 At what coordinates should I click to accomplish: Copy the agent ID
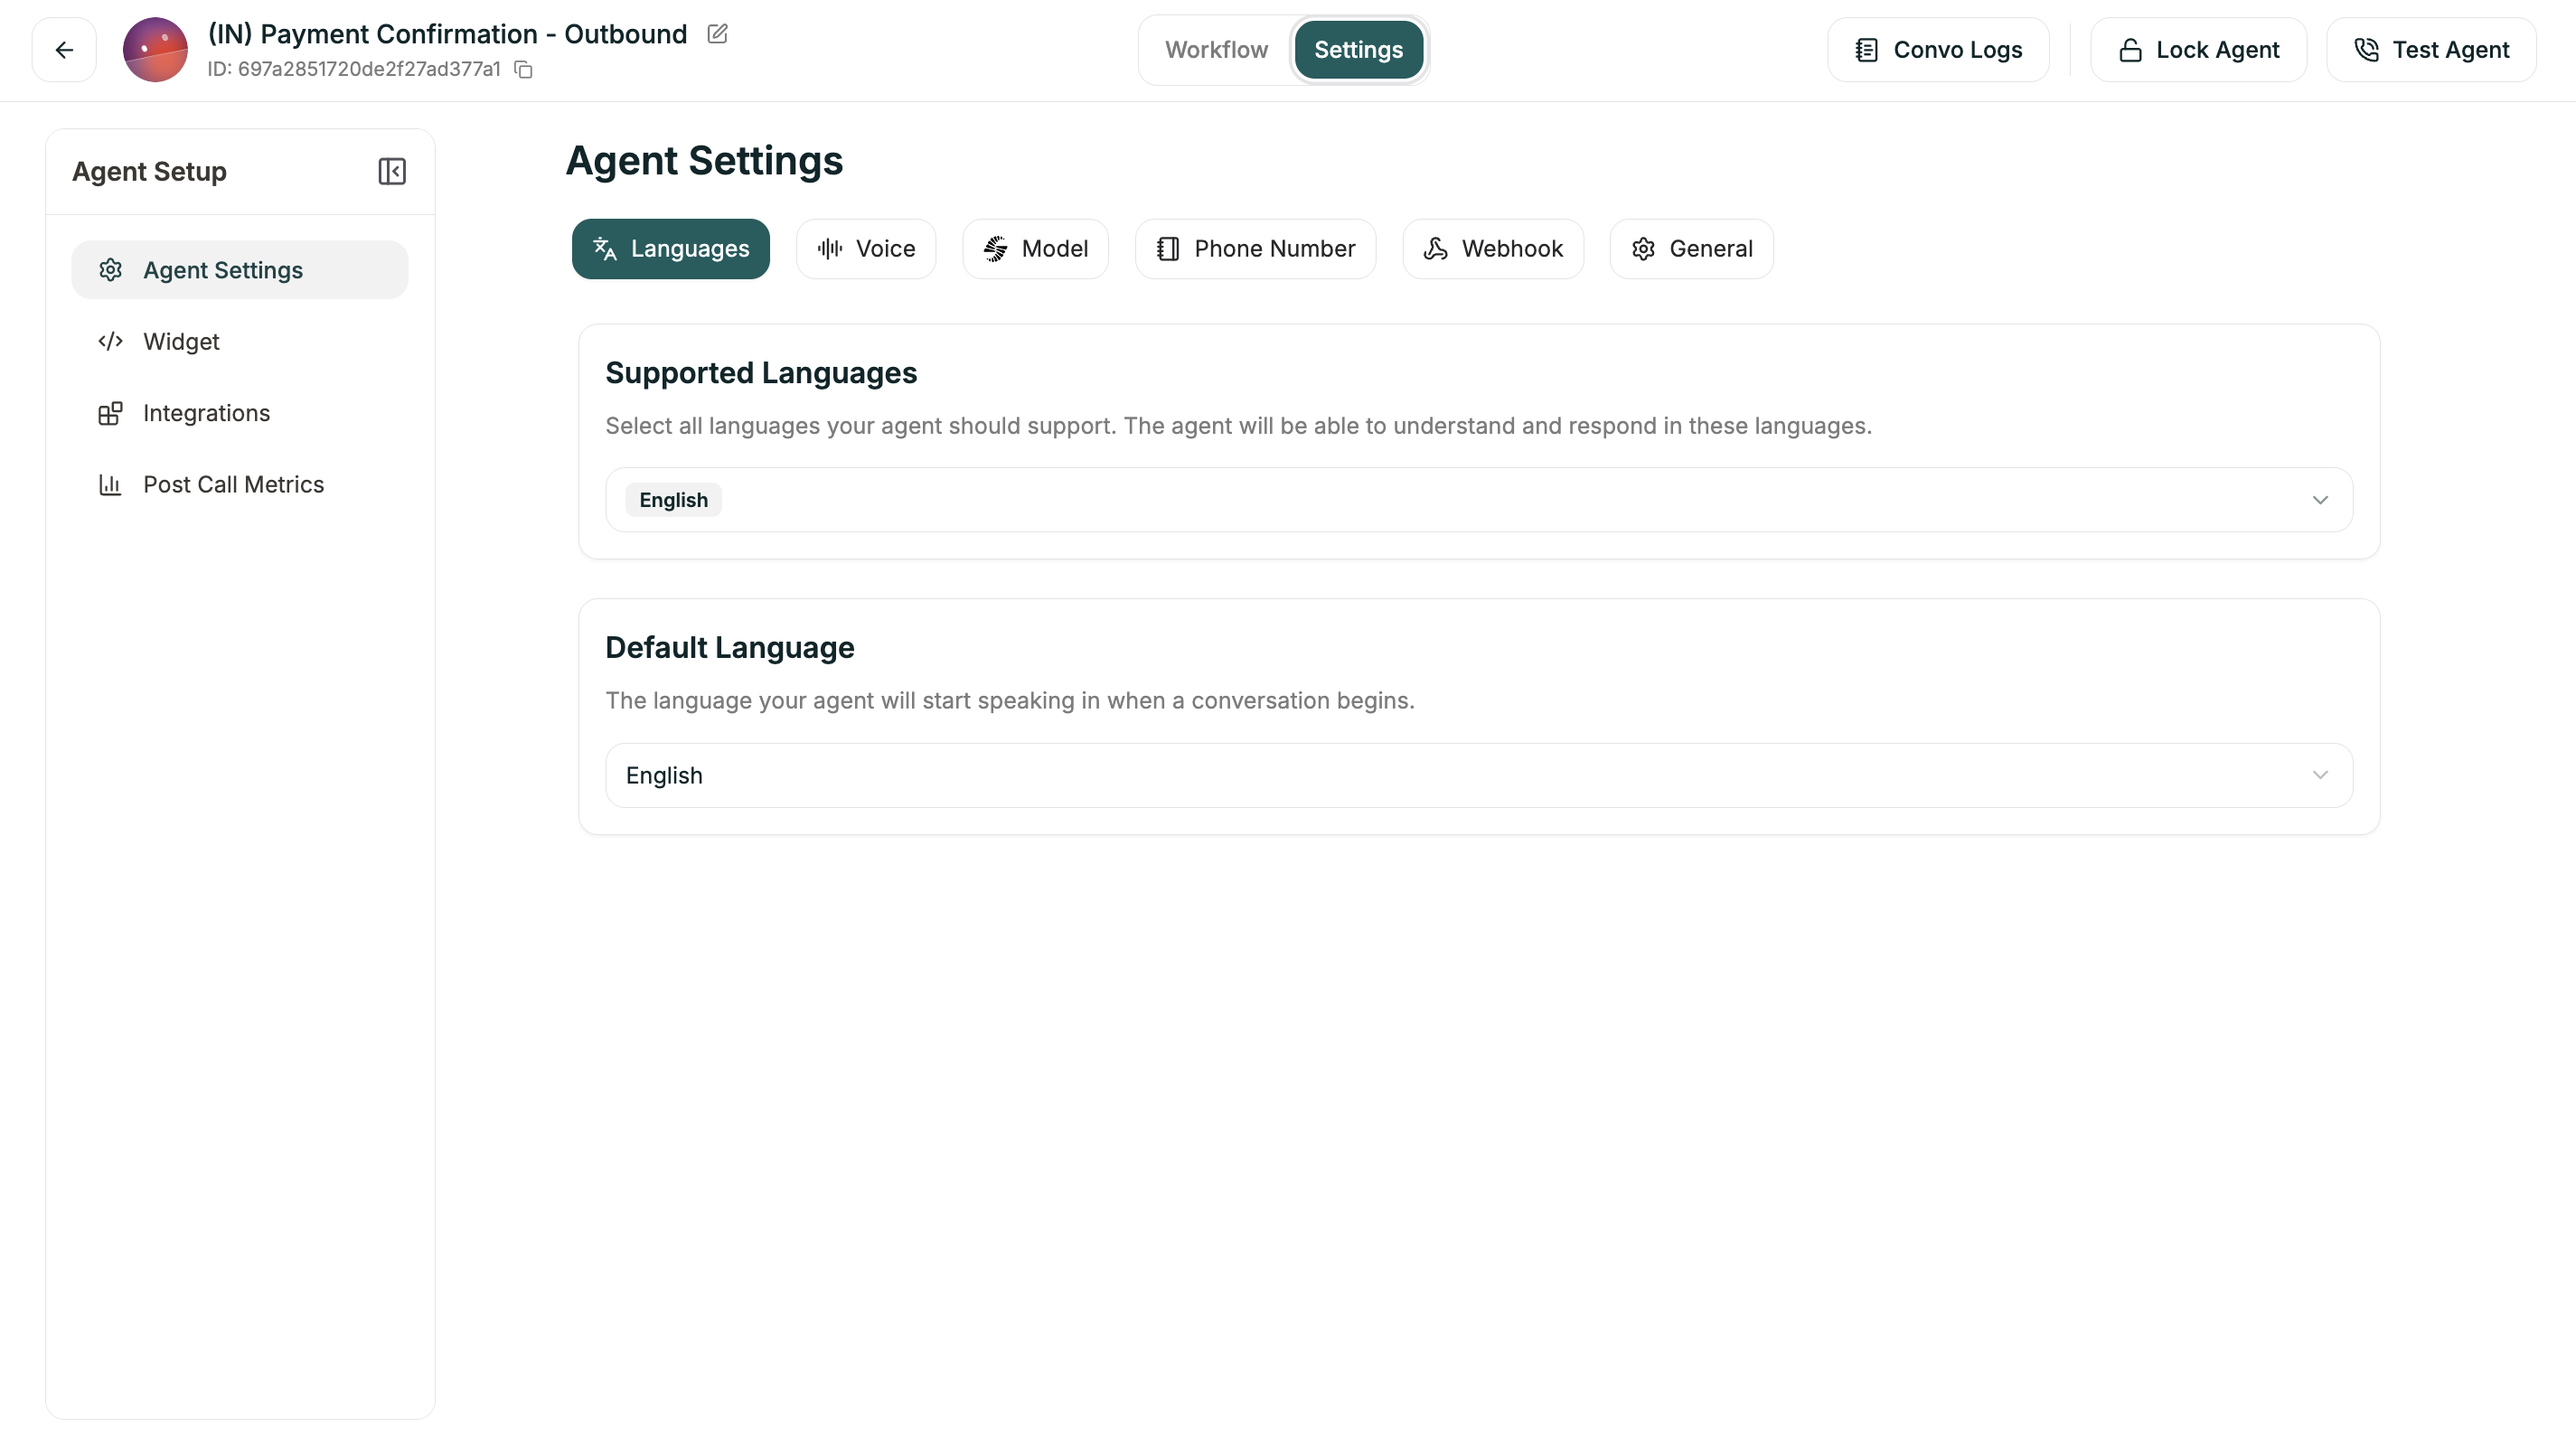coord(523,70)
